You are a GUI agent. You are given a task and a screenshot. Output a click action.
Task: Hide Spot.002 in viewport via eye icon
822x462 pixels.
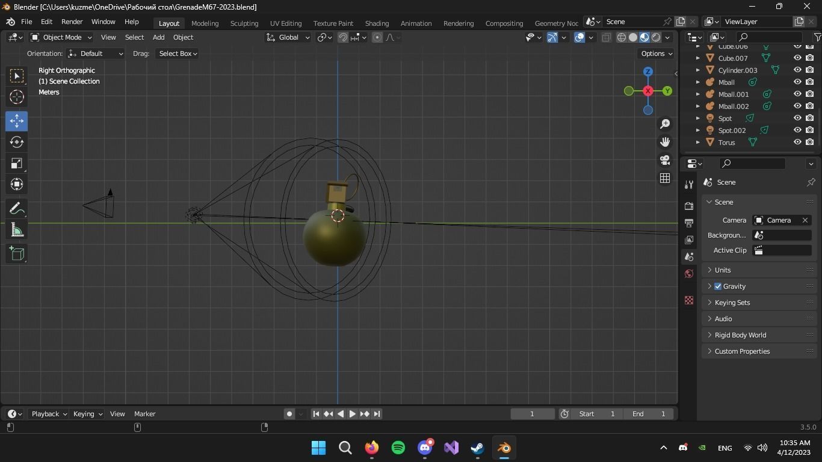pos(797,131)
